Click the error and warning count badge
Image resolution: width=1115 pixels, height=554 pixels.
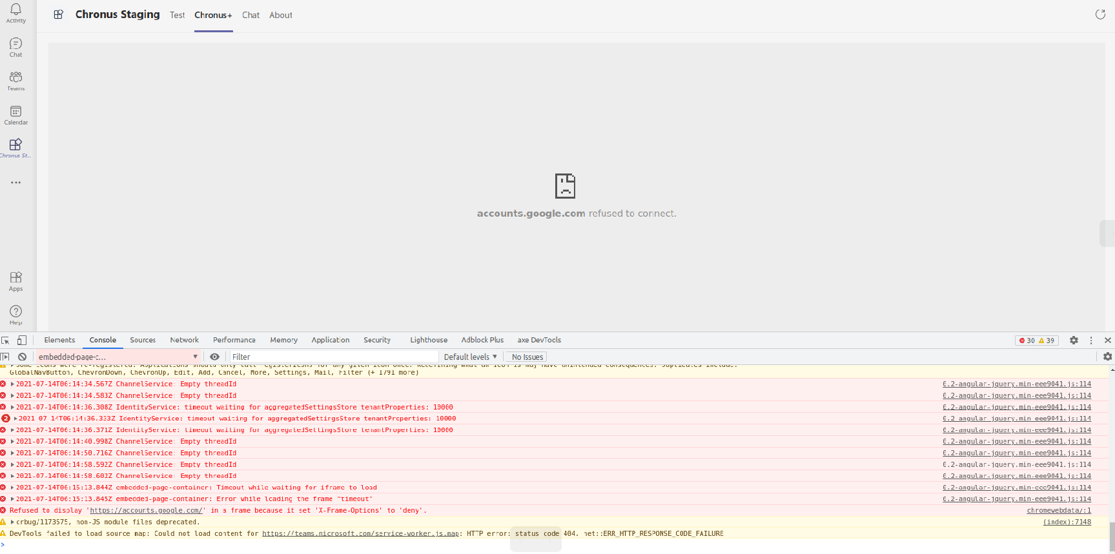coord(1037,341)
